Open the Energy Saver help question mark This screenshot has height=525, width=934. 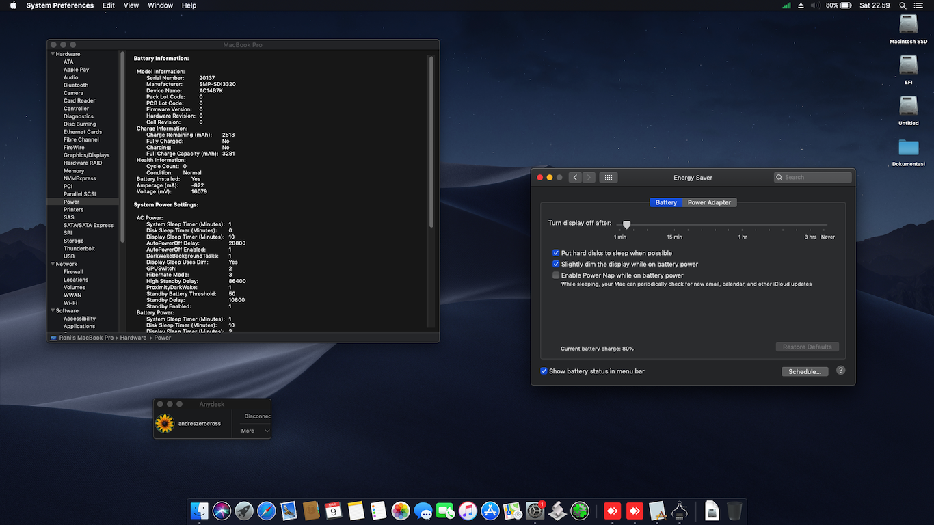[841, 371]
